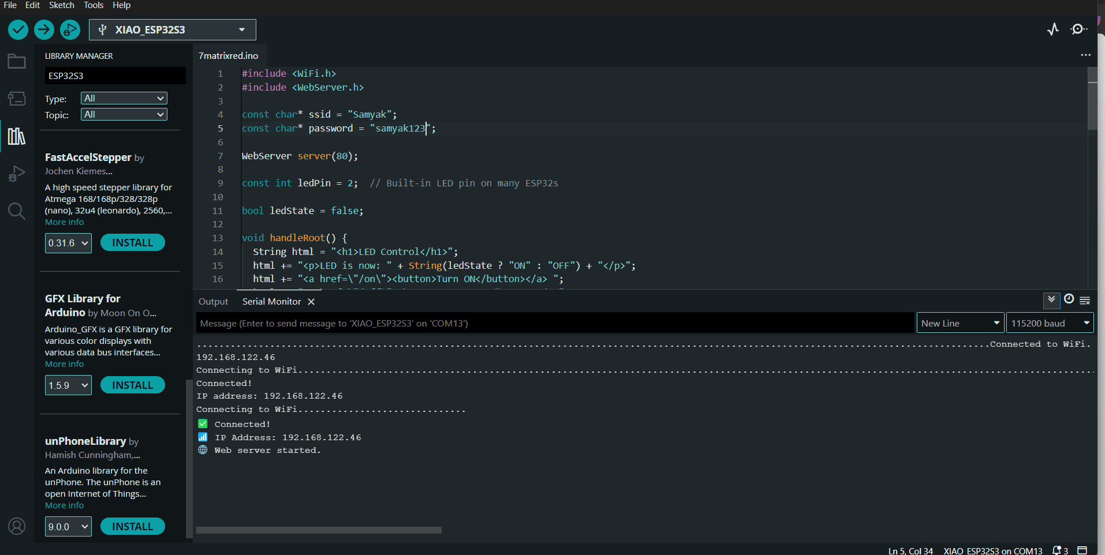Close the Serial Monitor tab
Image resolution: width=1105 pixels, height=555 pixels.
pyautogui.click(x=311, y=302)
